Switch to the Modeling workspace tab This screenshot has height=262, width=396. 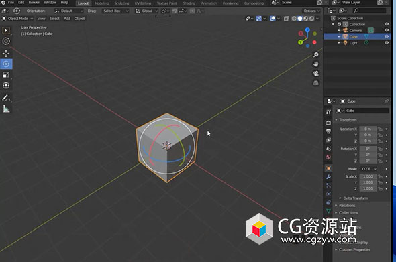tap(101, 3)
